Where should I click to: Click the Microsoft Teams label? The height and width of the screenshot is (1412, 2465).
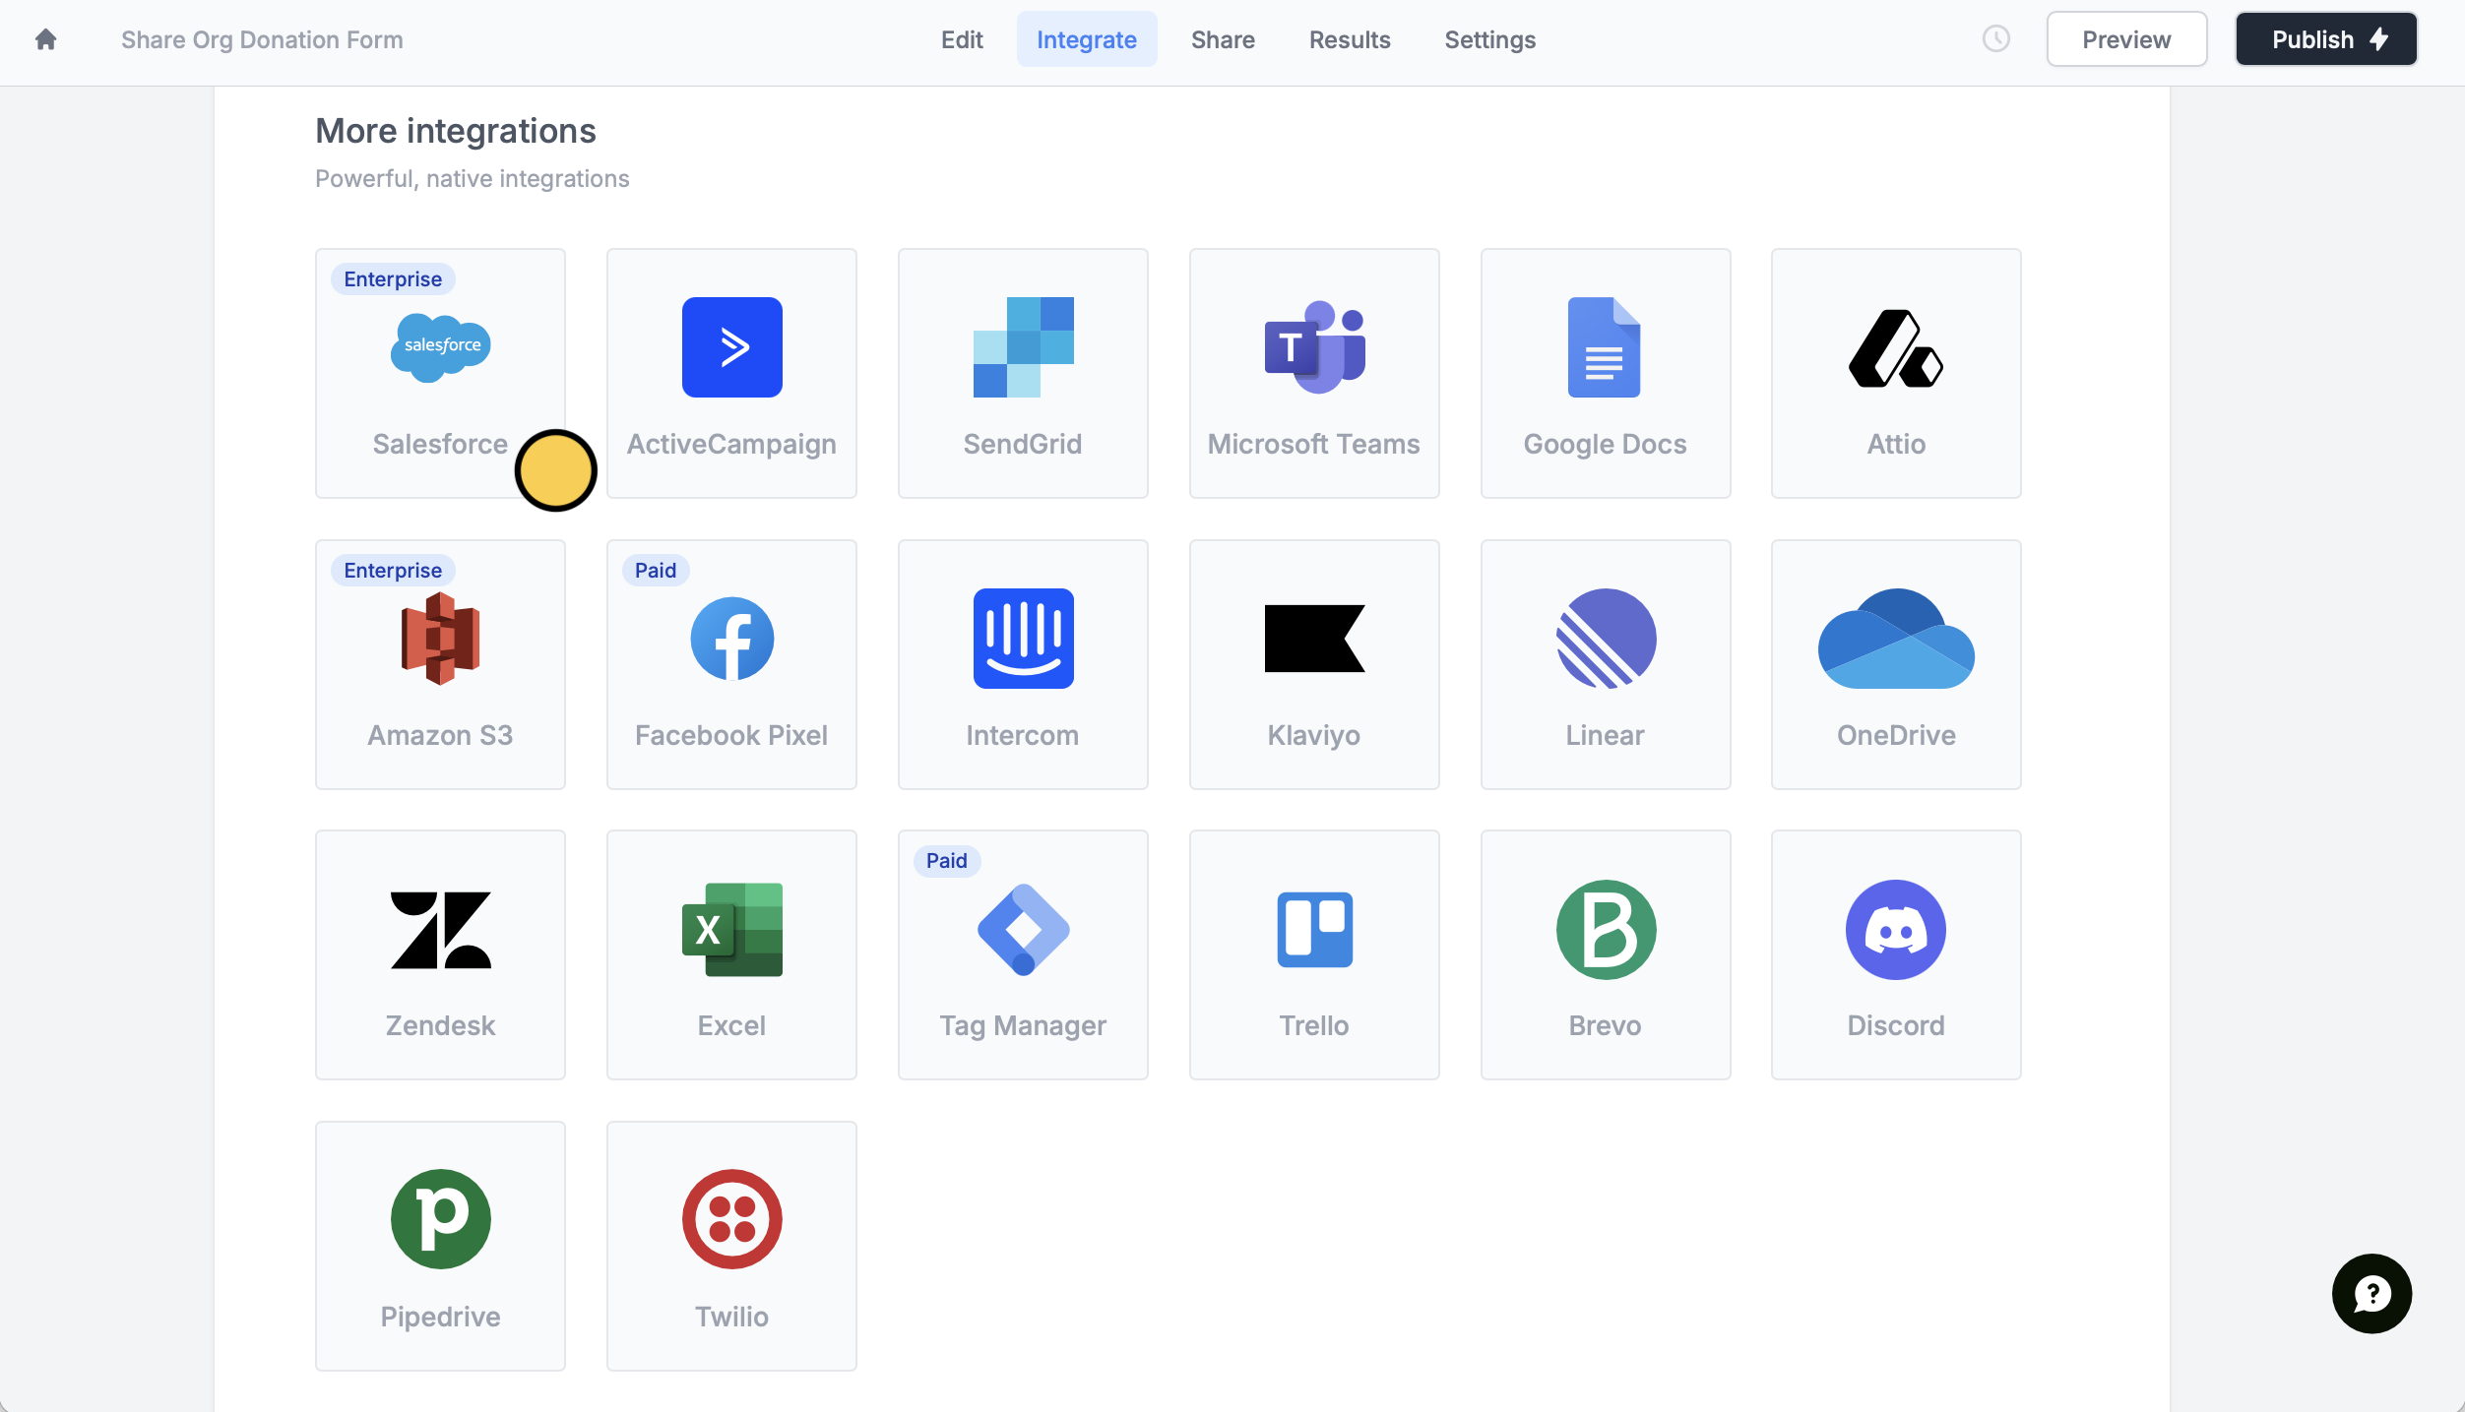click(1314, 444)
